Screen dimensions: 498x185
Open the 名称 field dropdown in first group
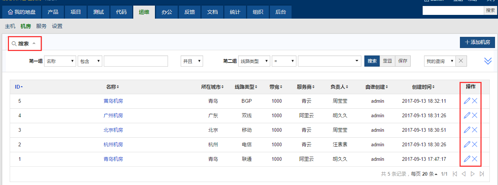pyautogui.click(x=60, y=61)
